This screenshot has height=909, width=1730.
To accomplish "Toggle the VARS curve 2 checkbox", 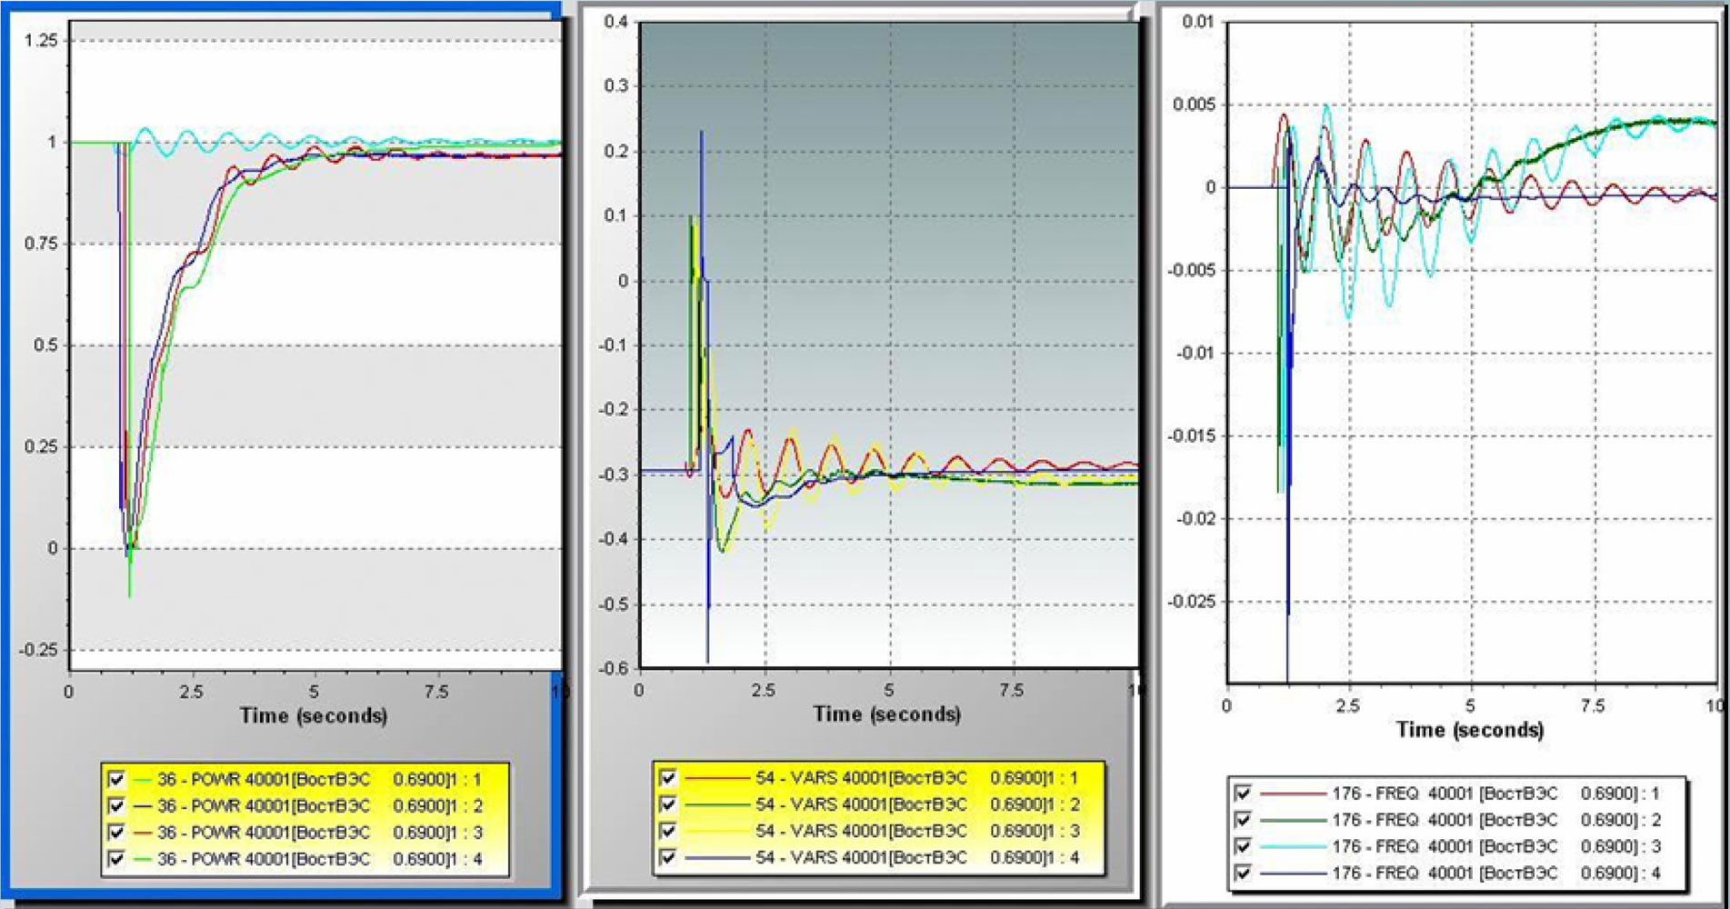I will coord(668,804).
